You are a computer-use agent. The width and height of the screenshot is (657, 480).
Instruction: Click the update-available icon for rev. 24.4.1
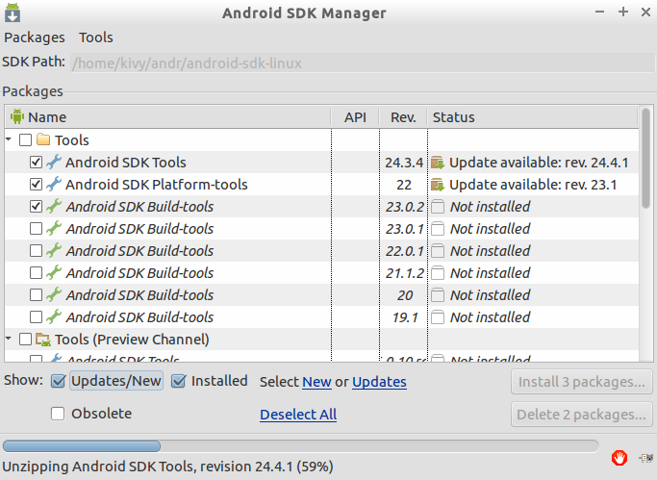point(438,163)
